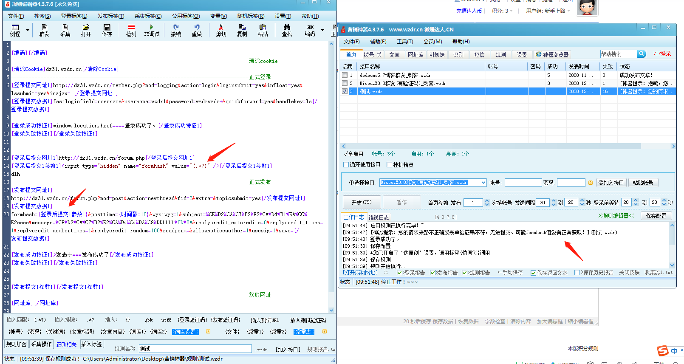Click the 保存配置 button
This screenshot has width=684, height=364.
656,216
